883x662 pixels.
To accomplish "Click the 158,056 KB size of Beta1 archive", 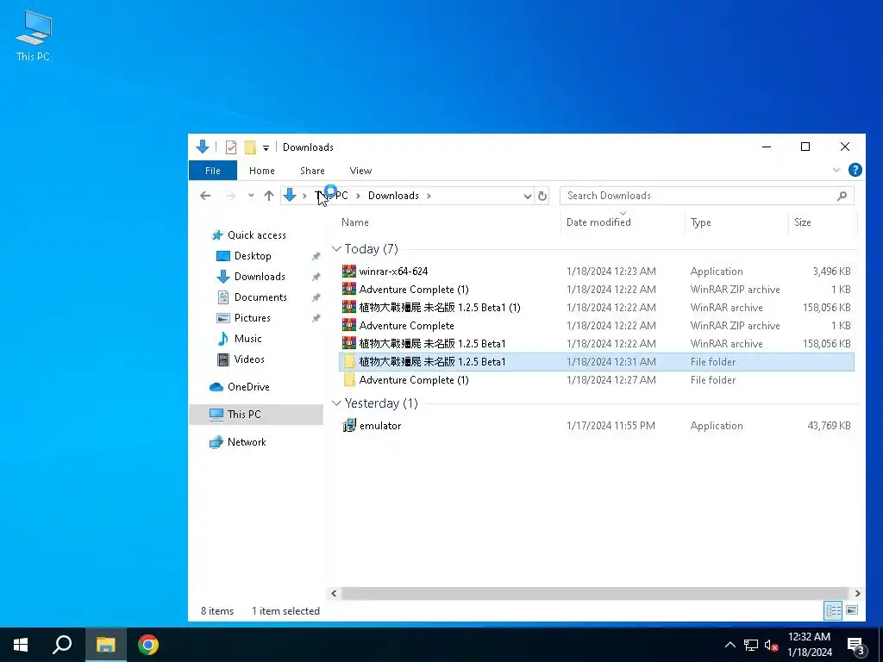I will click(826, 343).
